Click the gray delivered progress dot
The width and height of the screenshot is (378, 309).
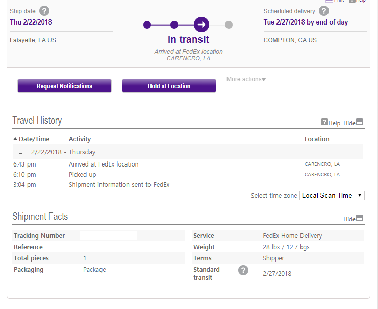(x=229, y=25)
